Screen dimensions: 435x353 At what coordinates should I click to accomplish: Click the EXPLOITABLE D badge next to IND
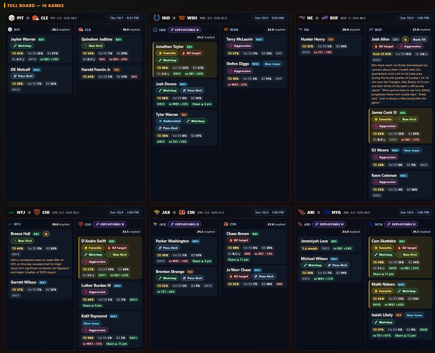(x=185, y=30)
